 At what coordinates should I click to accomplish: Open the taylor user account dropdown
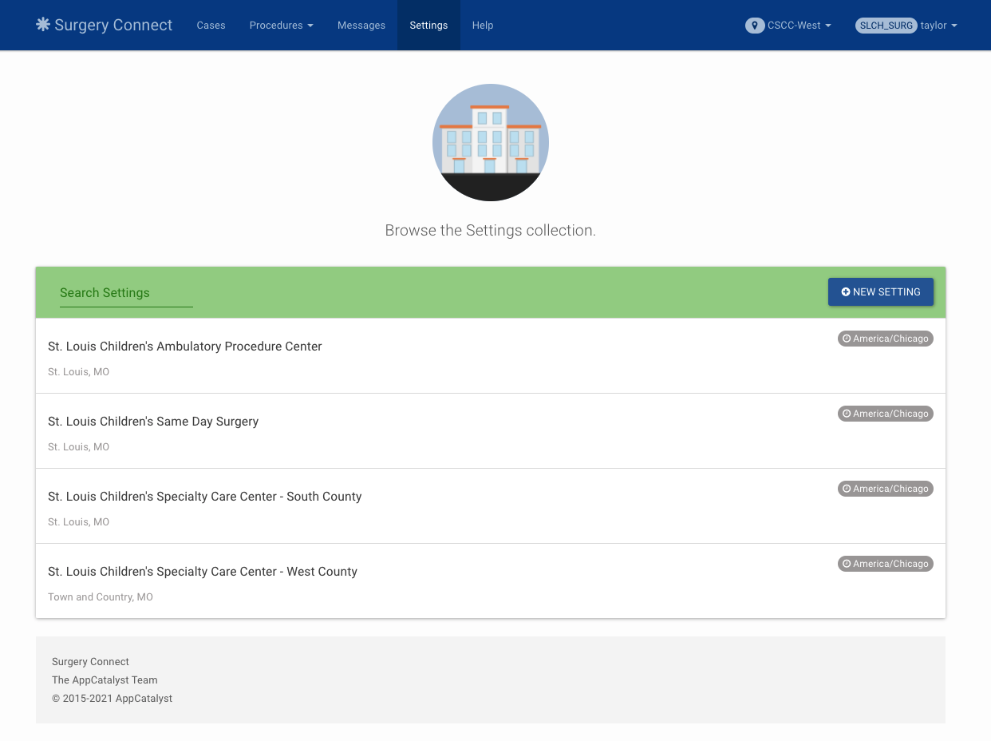[x=938, y=26]
